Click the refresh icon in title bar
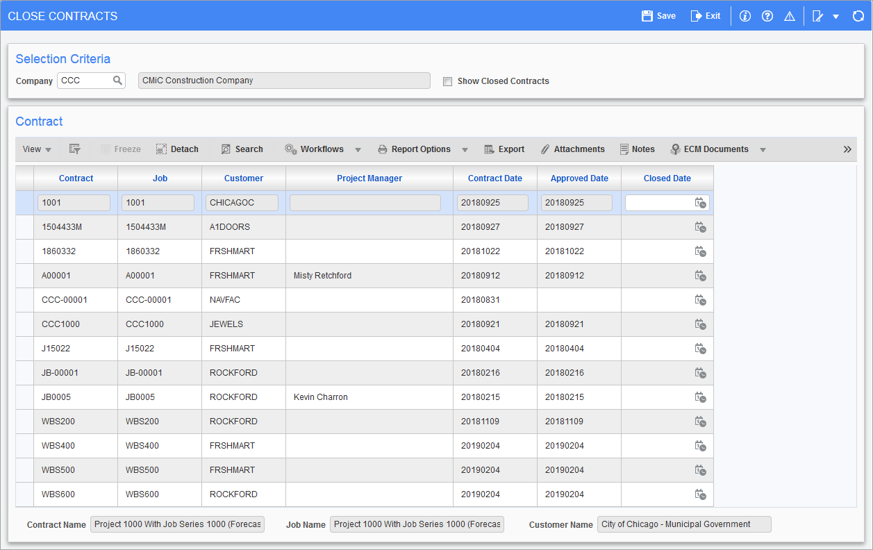873x550 pixels. pos(858,16)
